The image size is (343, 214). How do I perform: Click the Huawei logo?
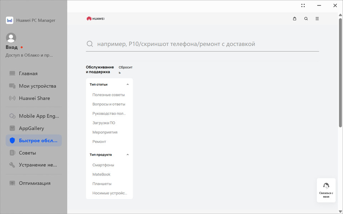95,19
